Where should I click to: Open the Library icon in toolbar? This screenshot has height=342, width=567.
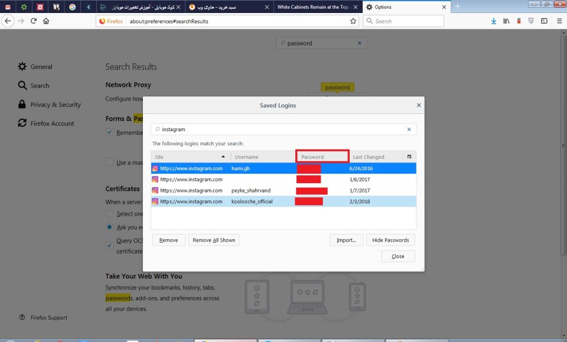(506, 21)
